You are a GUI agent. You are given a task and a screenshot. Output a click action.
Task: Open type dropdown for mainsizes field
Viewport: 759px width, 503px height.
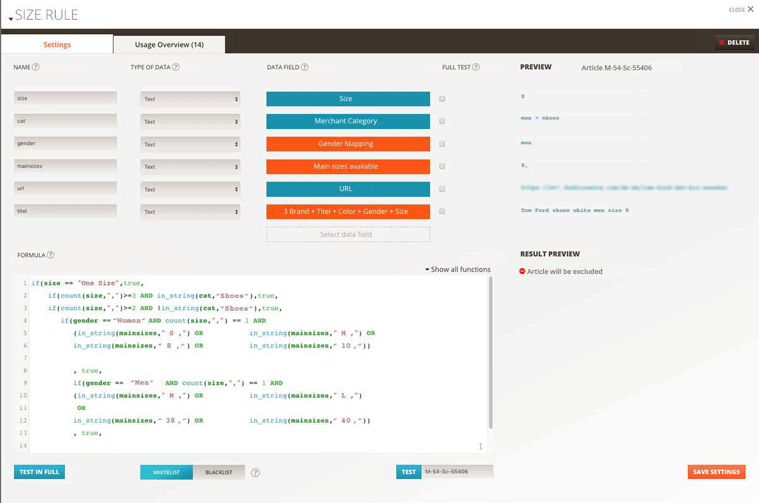190,167
